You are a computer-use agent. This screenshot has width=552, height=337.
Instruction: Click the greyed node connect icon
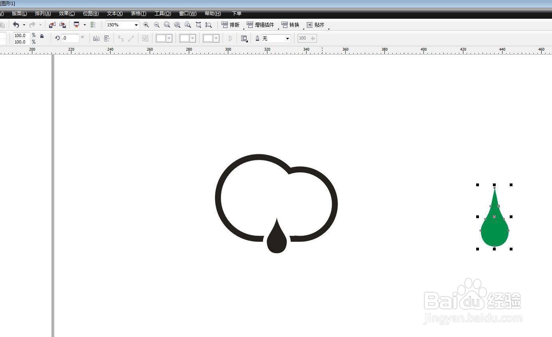tap(121, 38)
